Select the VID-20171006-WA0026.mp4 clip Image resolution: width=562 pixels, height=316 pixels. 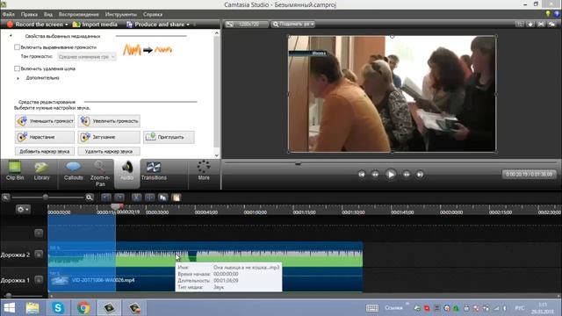(x=205, y=280)
